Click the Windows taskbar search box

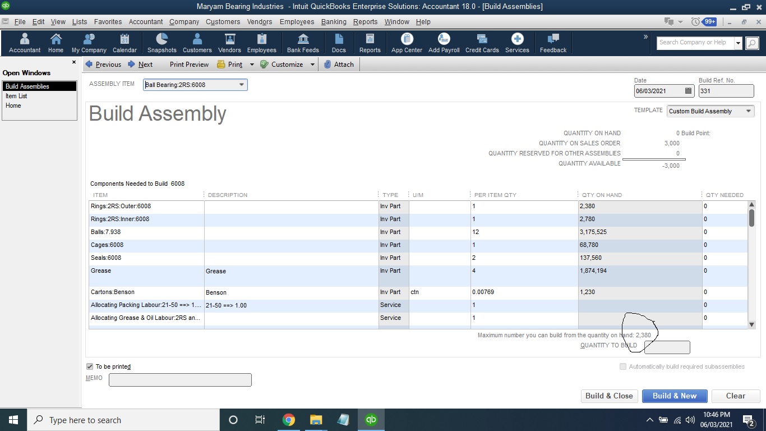pyautogui.click(x=123, y=420)
